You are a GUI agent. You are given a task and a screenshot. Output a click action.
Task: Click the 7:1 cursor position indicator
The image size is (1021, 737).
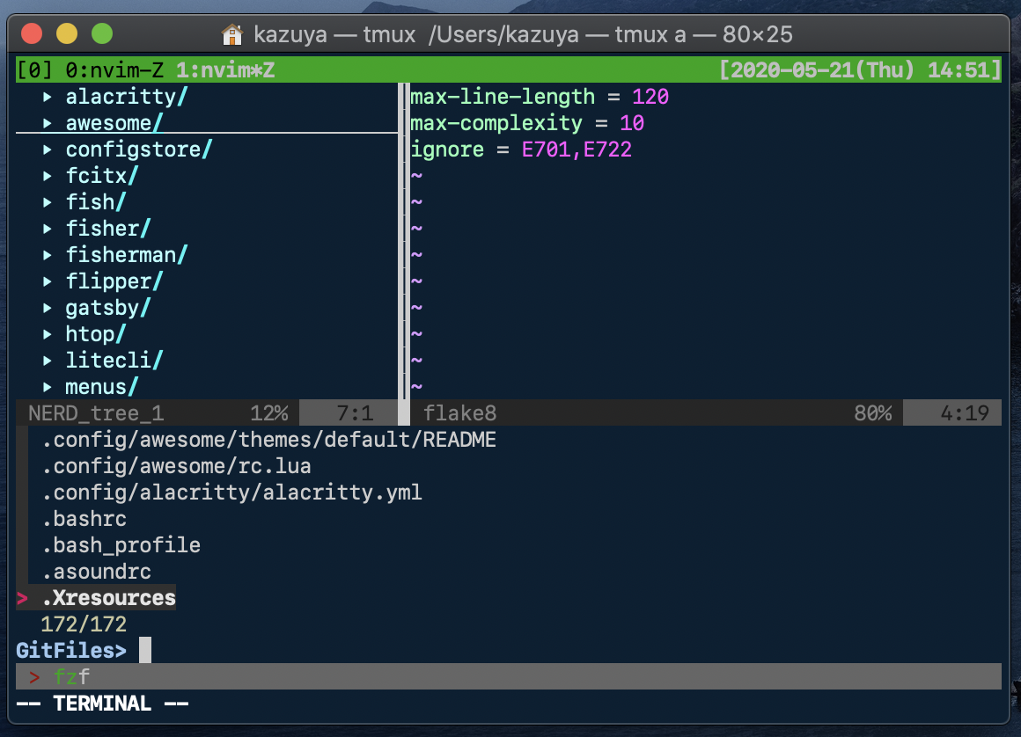click(x=355, y=413)
